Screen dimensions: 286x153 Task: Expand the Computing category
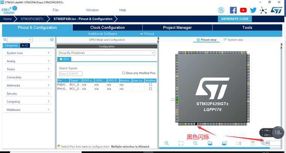point(28,102)
